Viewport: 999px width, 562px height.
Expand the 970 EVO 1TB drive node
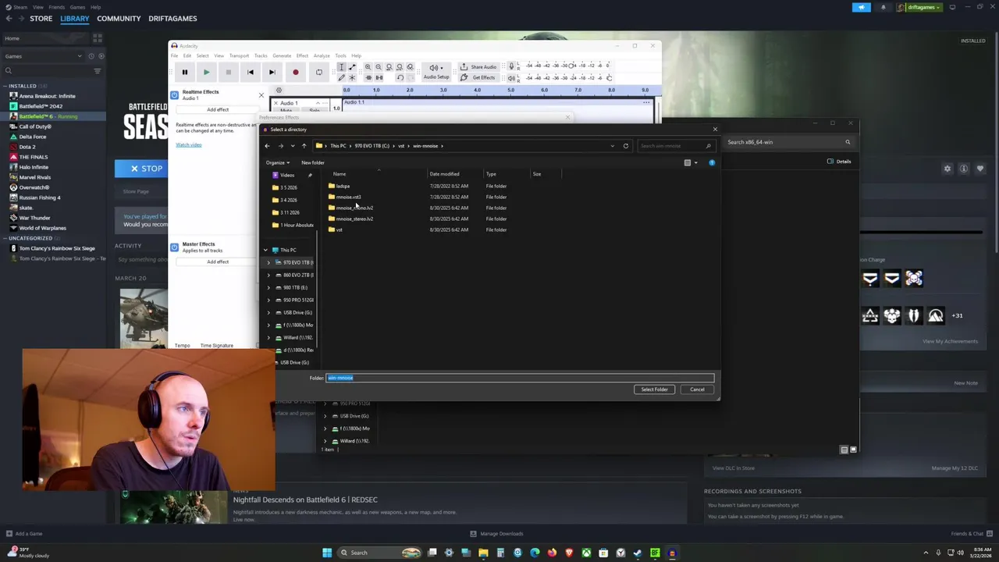click(x=268, y=262)
